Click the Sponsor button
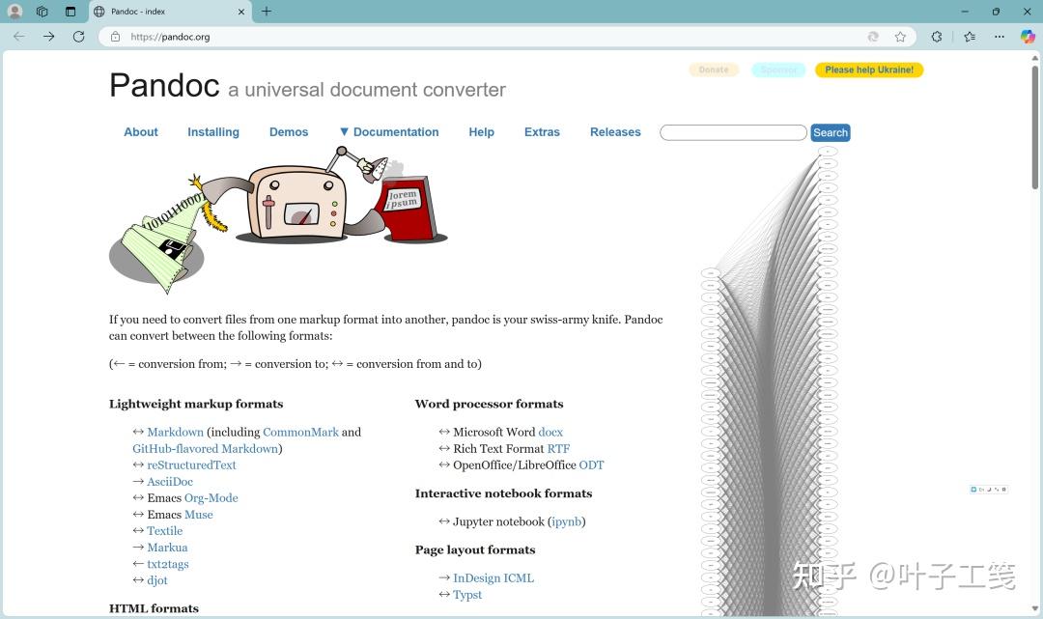Image resolution: width=1043 pixels, height=619 pixels. [778, 70]
